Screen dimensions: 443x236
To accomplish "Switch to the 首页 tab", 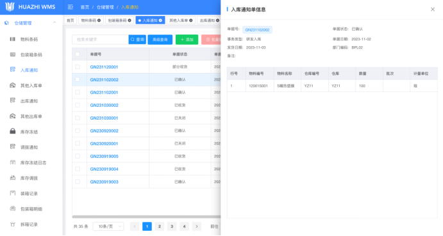I will (71, 20).
